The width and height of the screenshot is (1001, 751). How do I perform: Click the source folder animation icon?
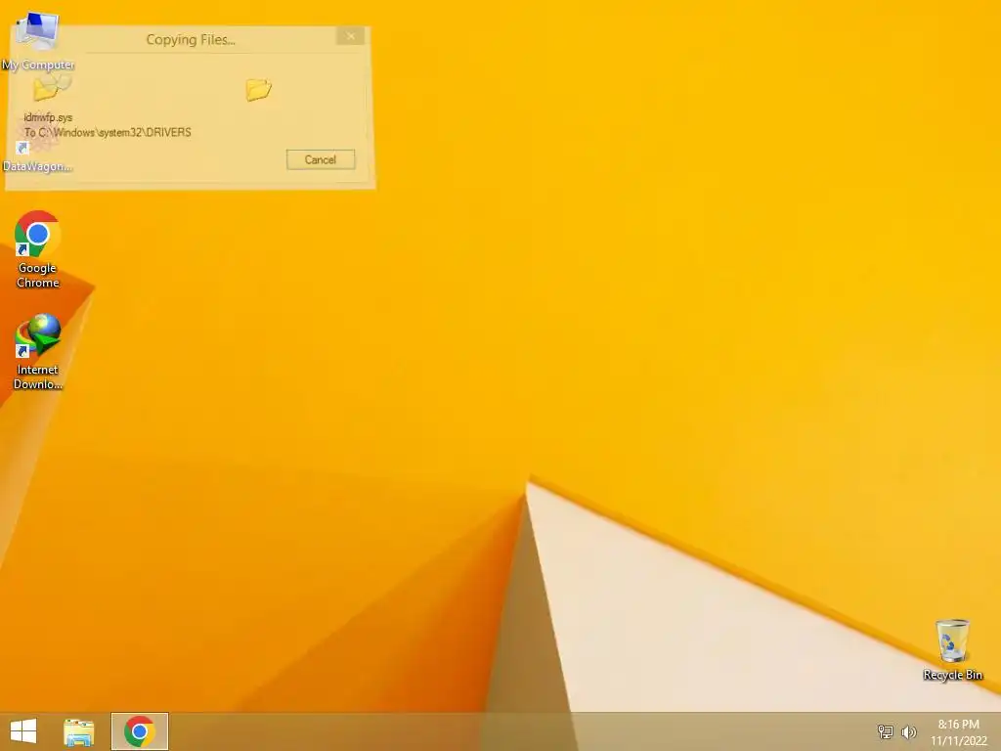(52, 88)
